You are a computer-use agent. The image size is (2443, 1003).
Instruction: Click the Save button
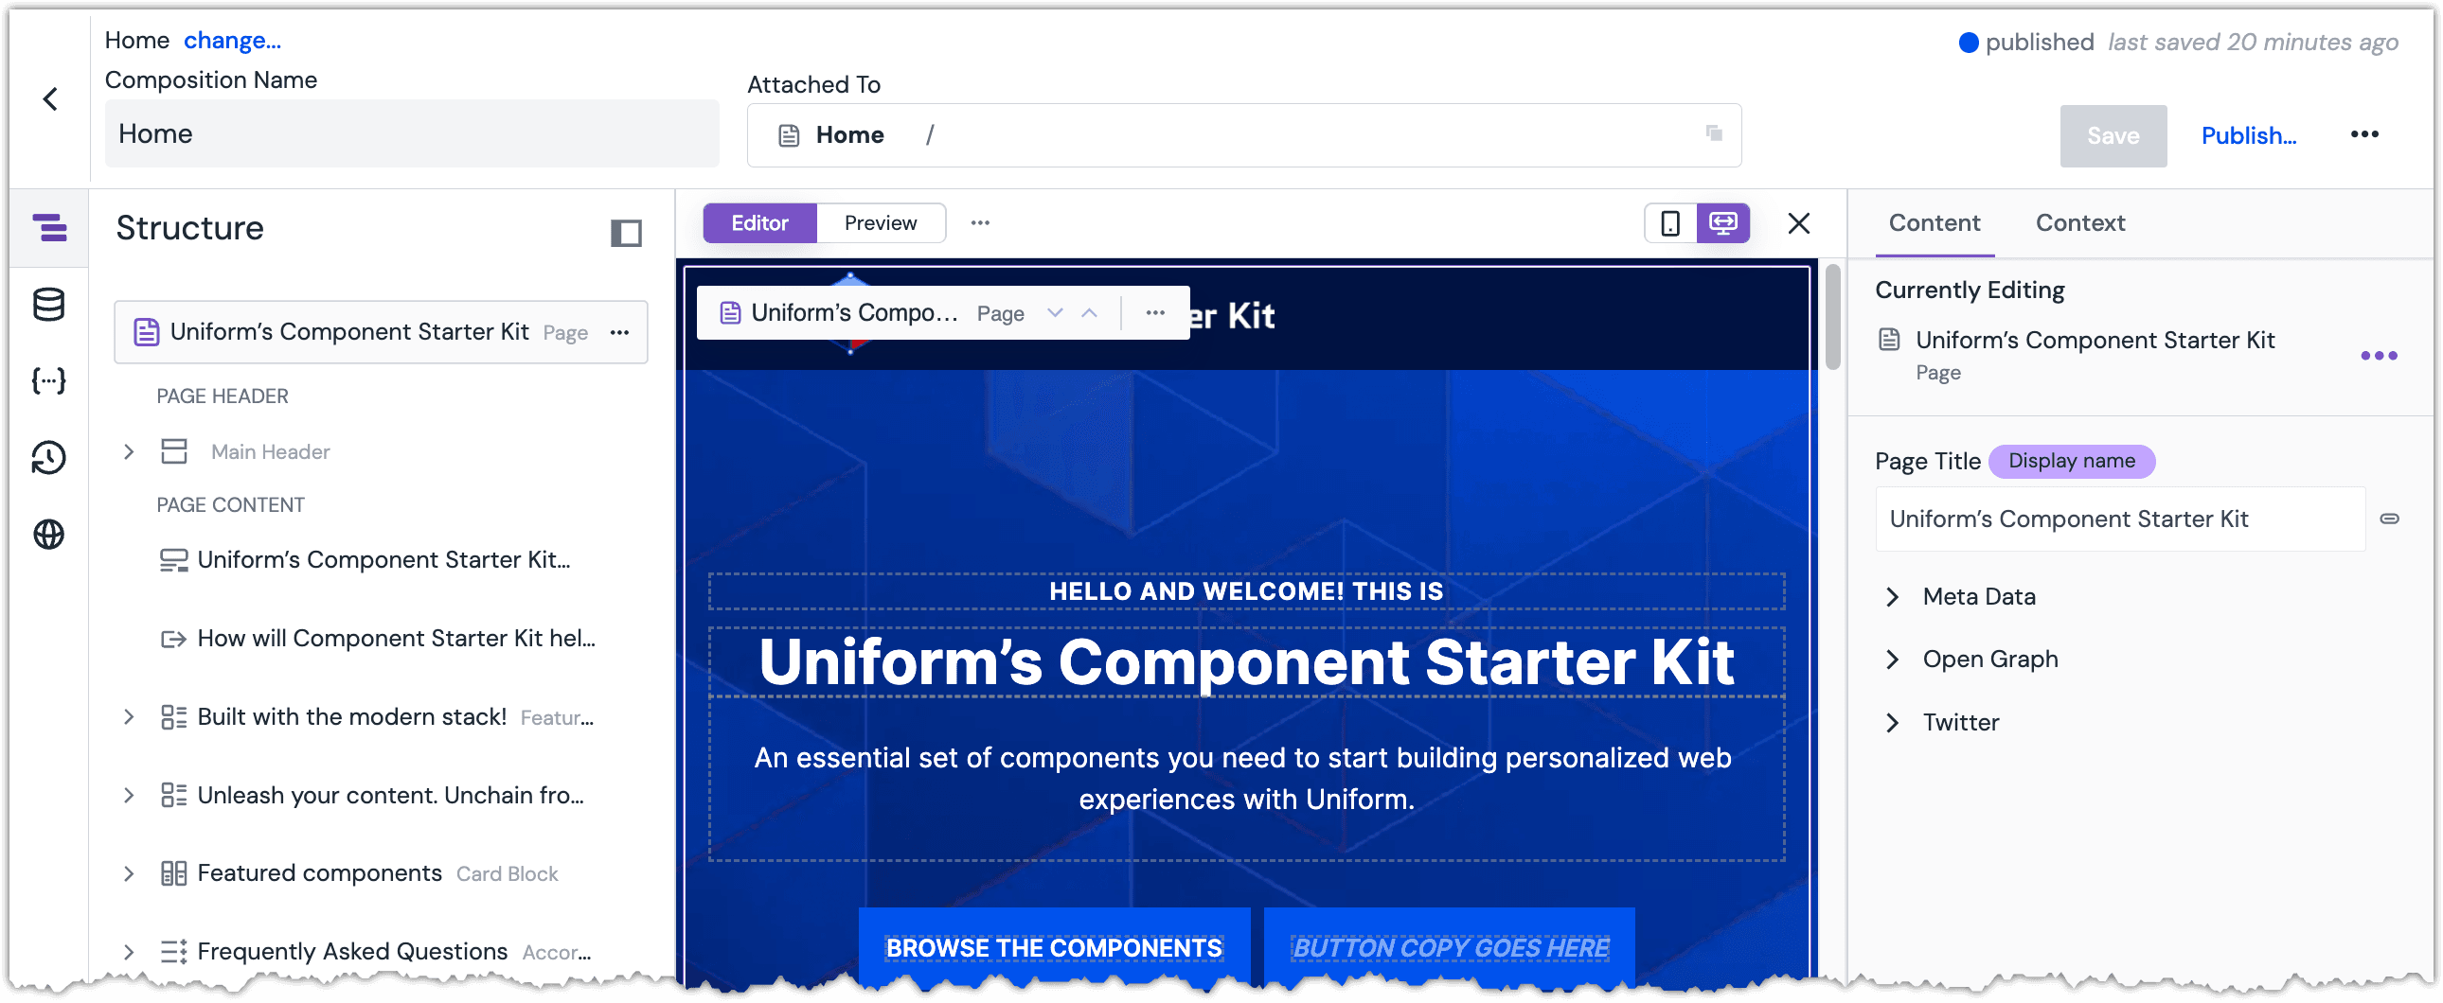point(2113,136)
